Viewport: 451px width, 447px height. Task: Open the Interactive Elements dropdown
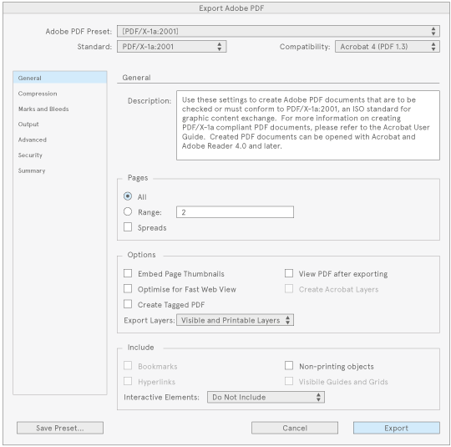click(266, 397)
